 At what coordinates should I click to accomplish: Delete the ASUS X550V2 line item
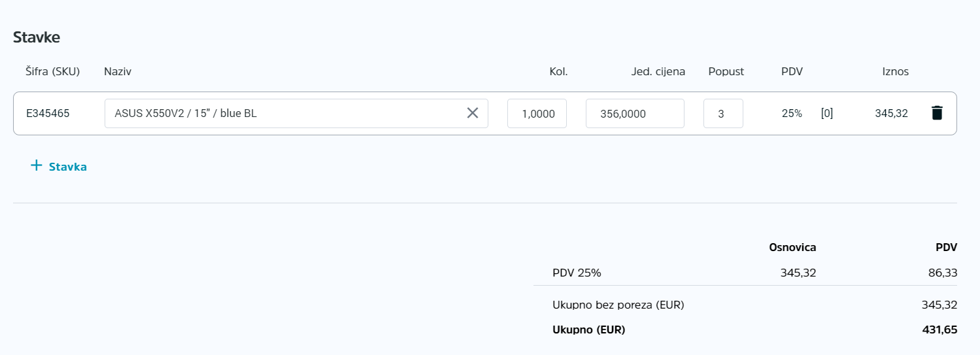(x=937, y=113)
